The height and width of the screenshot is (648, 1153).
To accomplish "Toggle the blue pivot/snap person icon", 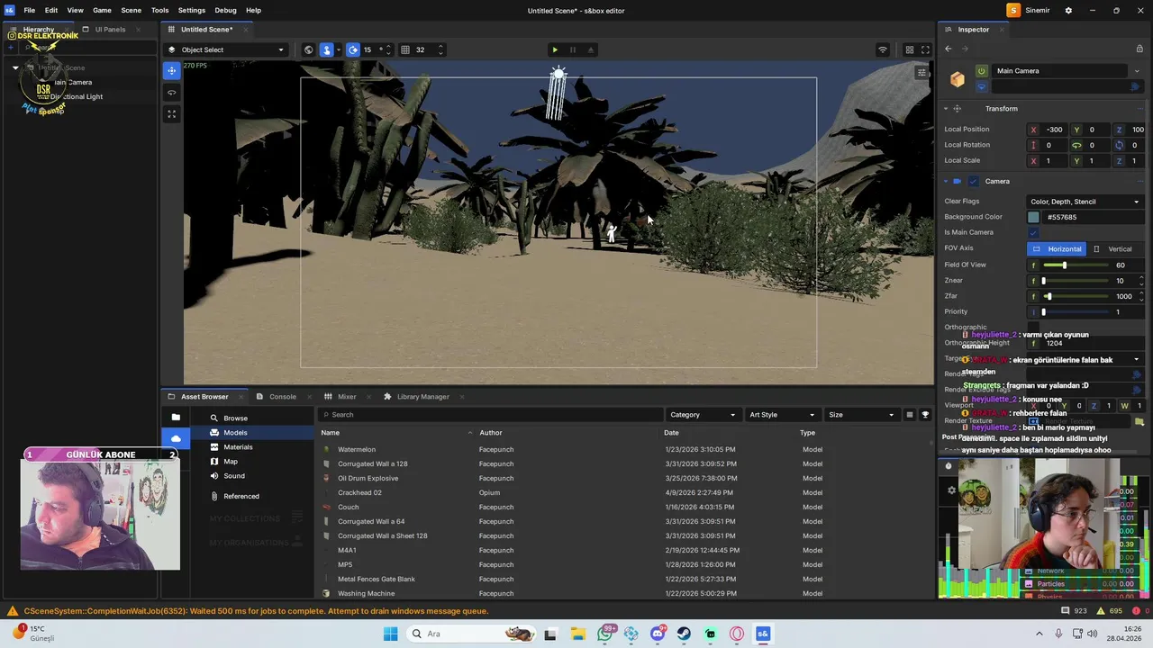I will click(327, 49).
